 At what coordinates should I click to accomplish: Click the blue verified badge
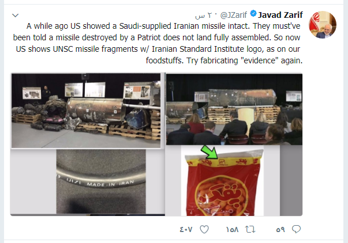pyautogui.click(x=253, y=13)
